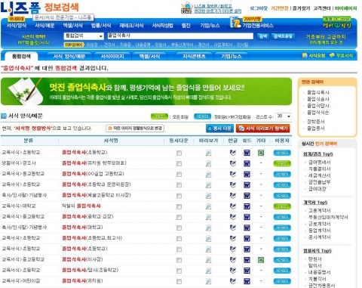
Task: Click the 검색 button
Action: [x=262, y=36]
